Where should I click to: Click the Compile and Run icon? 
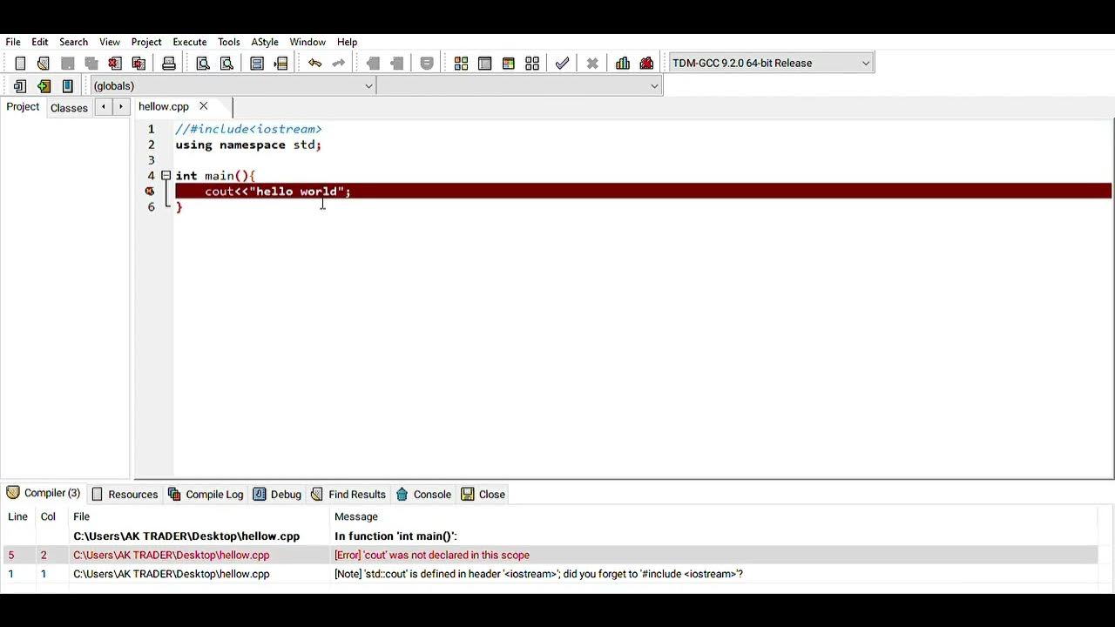(x=508, y=63)
